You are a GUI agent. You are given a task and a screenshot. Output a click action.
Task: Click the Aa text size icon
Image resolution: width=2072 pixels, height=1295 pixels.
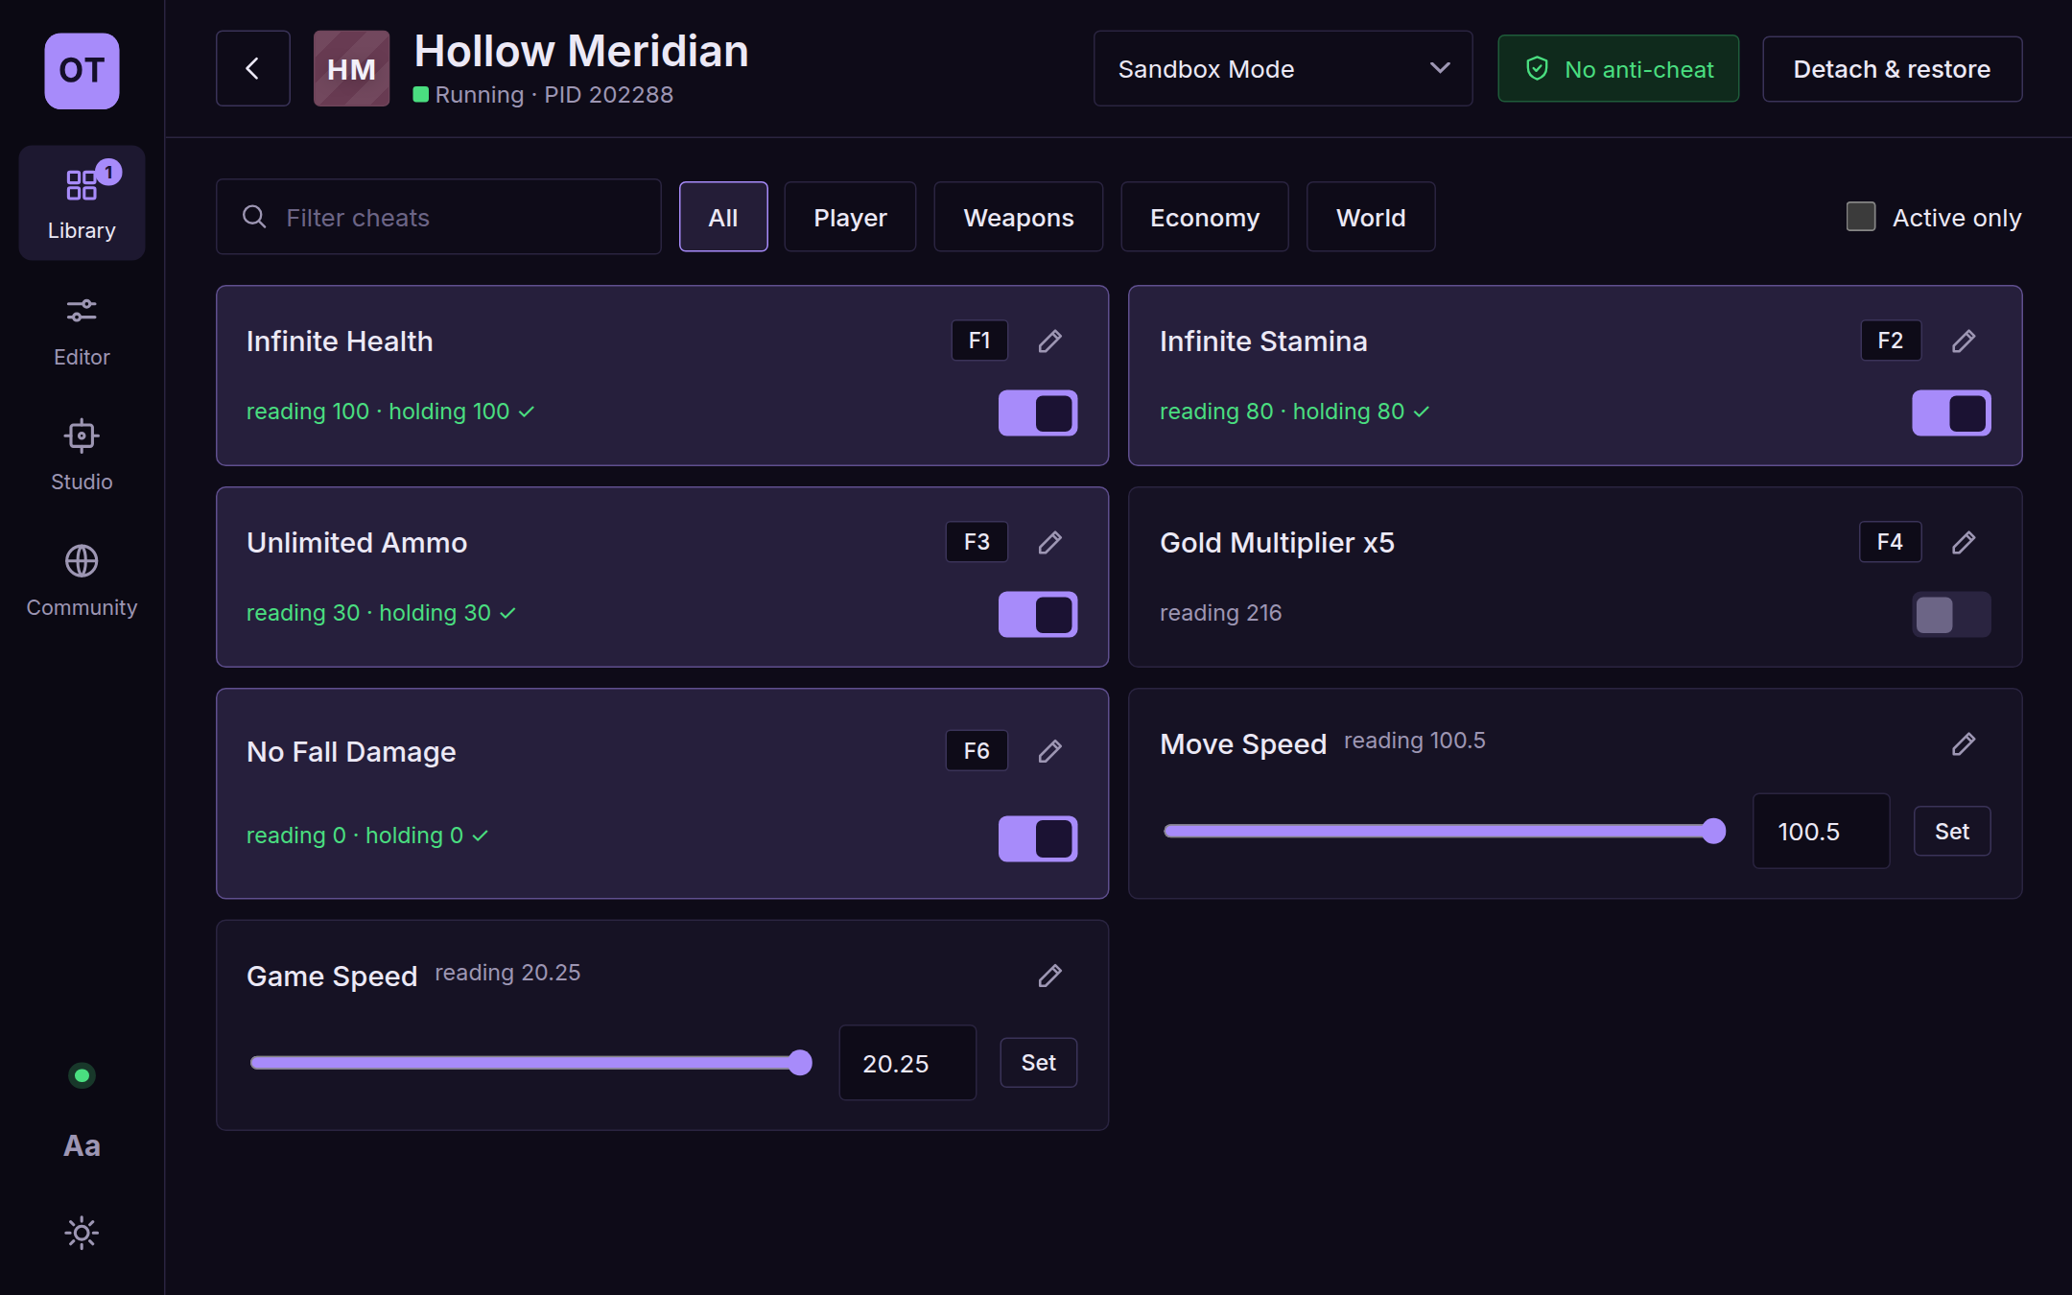82,1145
